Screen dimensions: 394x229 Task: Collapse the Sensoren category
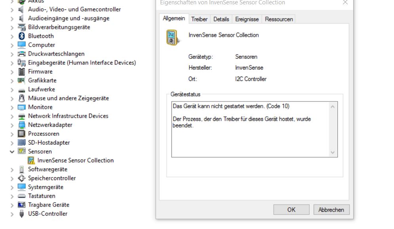11,151
